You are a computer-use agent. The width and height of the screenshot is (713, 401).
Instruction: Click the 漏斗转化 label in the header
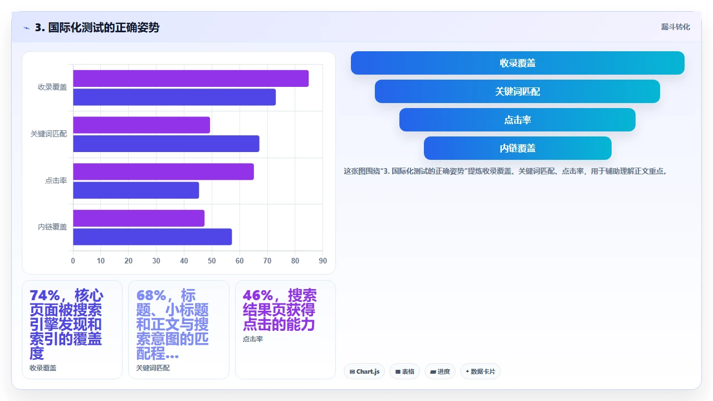[675, 27]
